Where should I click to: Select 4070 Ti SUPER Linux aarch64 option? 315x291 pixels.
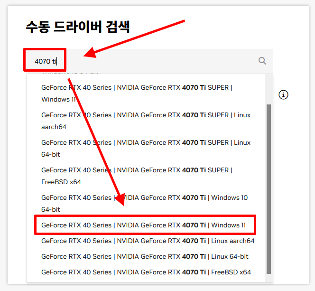pyautogui.click(x=146, y=121)
